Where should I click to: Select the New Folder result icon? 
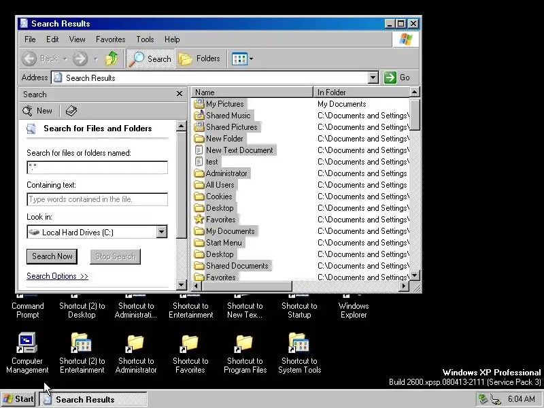pos(199,139)
